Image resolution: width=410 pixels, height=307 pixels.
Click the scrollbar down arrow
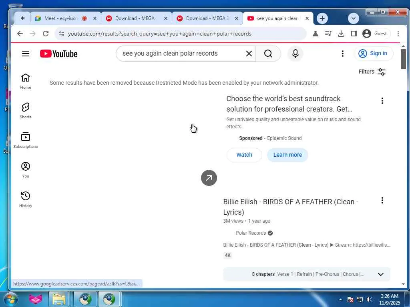[x=403, y=284]
